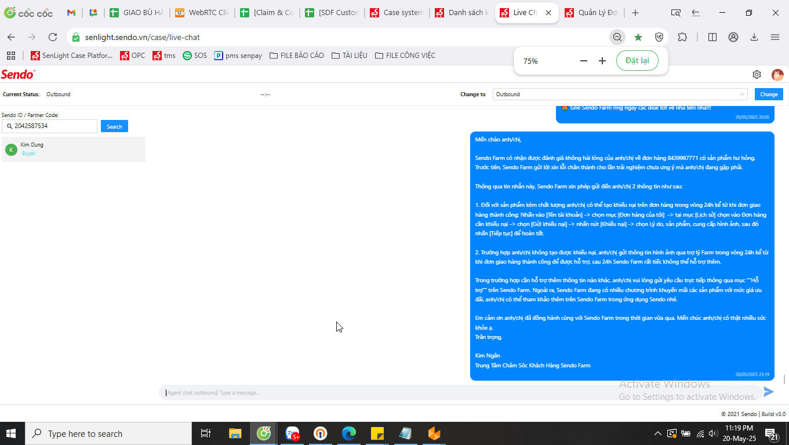Open the OPC bookmark
Screen dimensions: 789x445
133,56
